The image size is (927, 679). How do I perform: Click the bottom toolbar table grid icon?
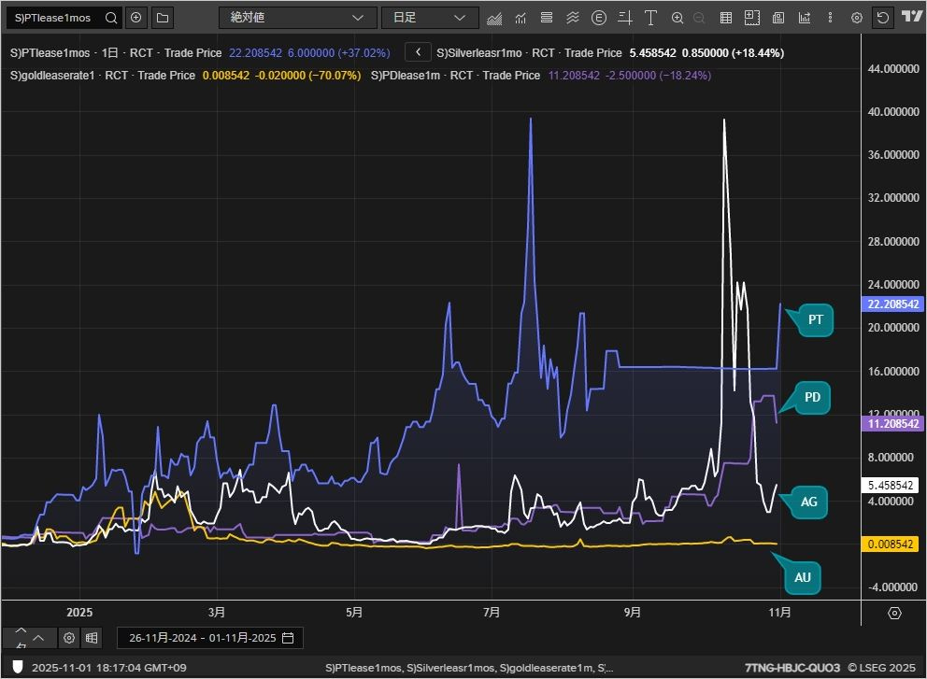click(91, 638)
